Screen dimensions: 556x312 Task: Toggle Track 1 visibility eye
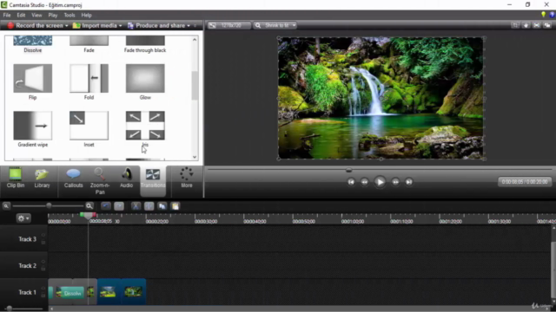[x=43, y=288]
